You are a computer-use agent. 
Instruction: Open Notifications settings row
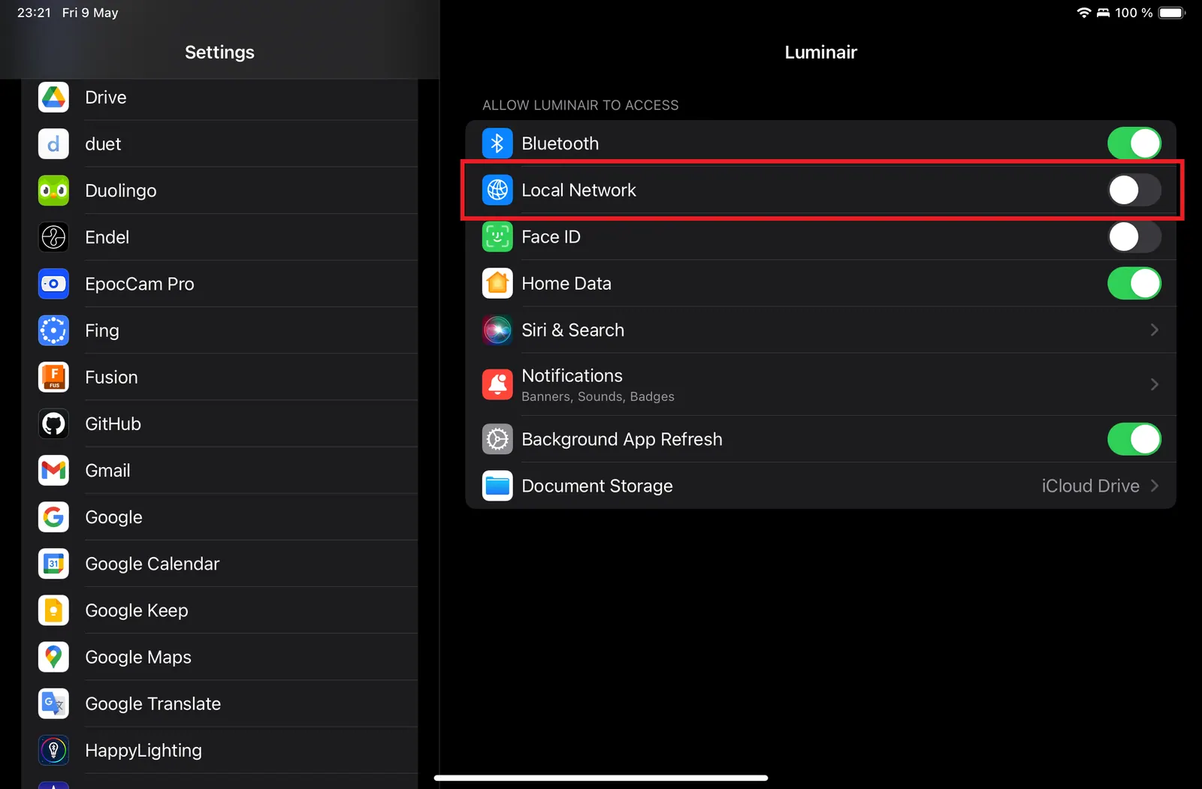pyautogui.click(x=820, y=384)
